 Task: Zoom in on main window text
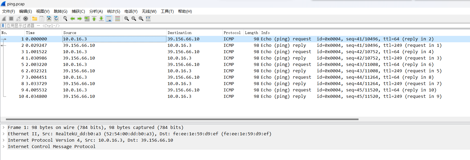coord(127,19)
